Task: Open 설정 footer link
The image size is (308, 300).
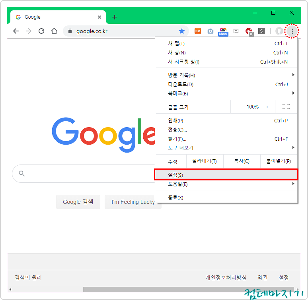Action: click(284, 277)
